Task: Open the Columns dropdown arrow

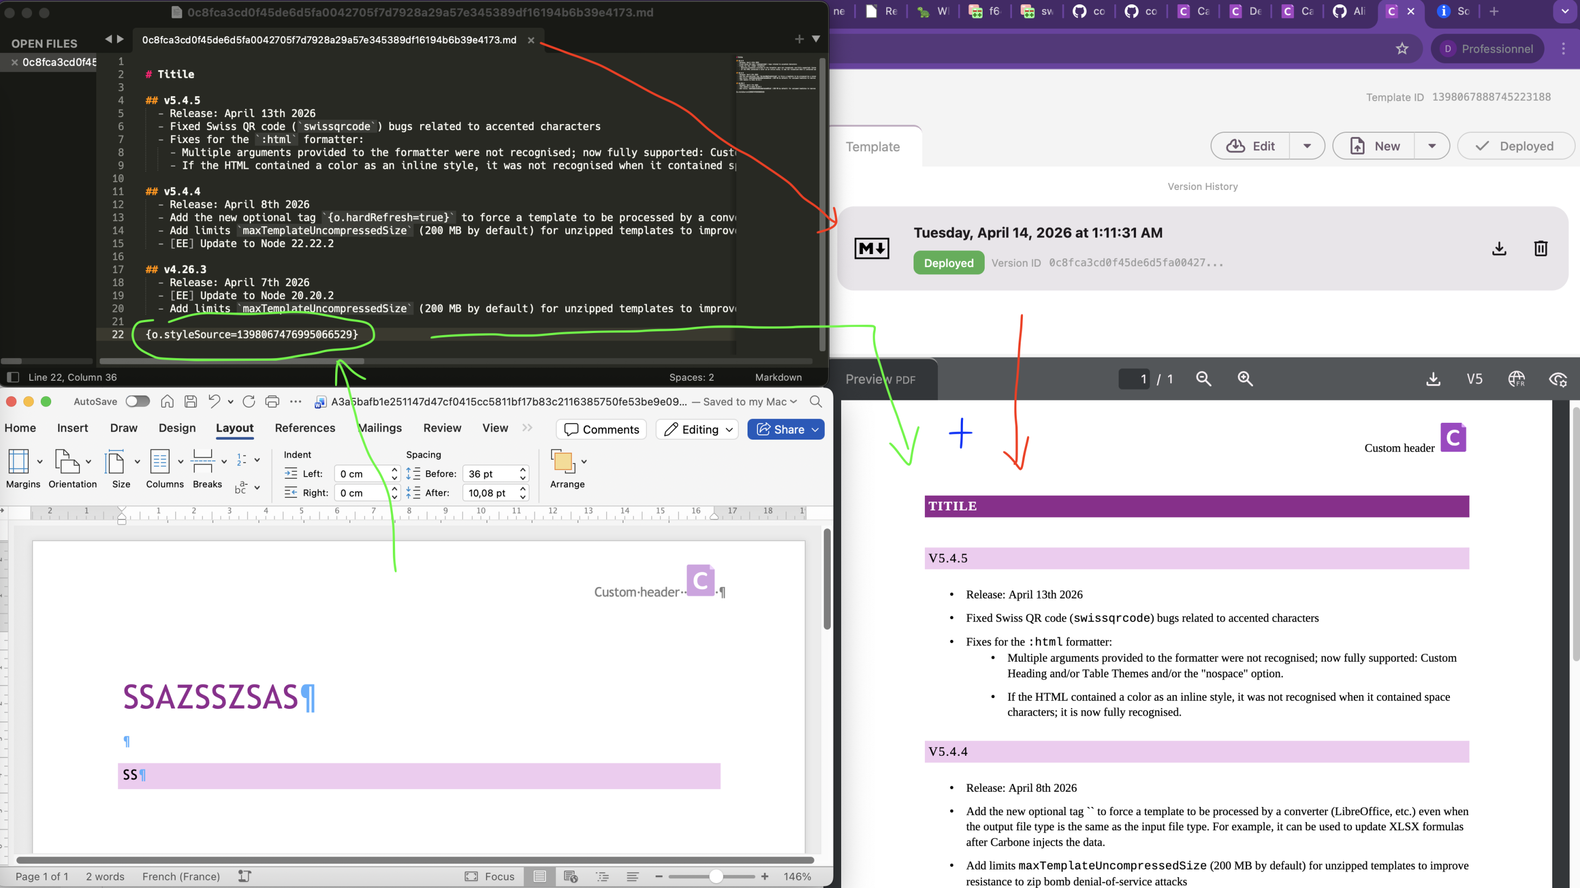Action: 180,461
